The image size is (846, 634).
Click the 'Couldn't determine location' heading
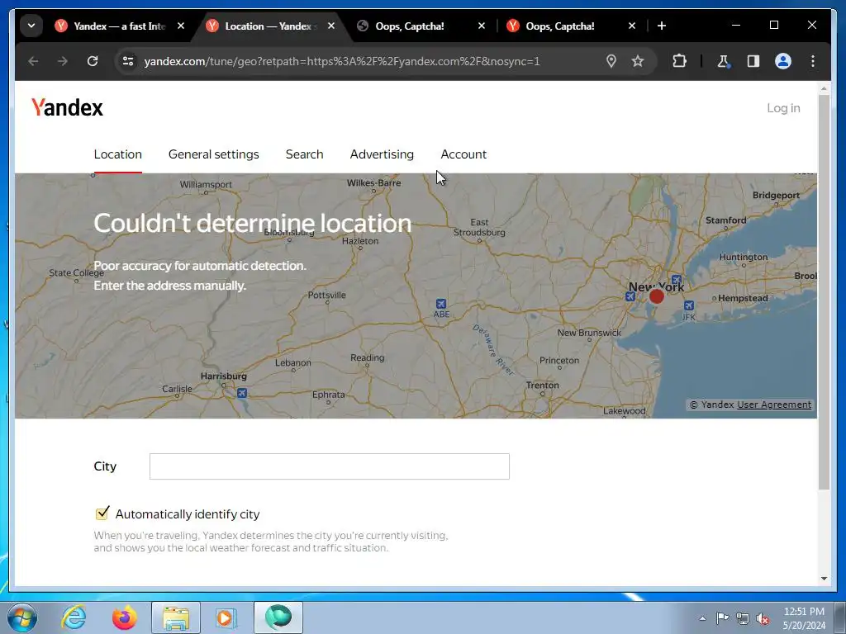point(253,223)
